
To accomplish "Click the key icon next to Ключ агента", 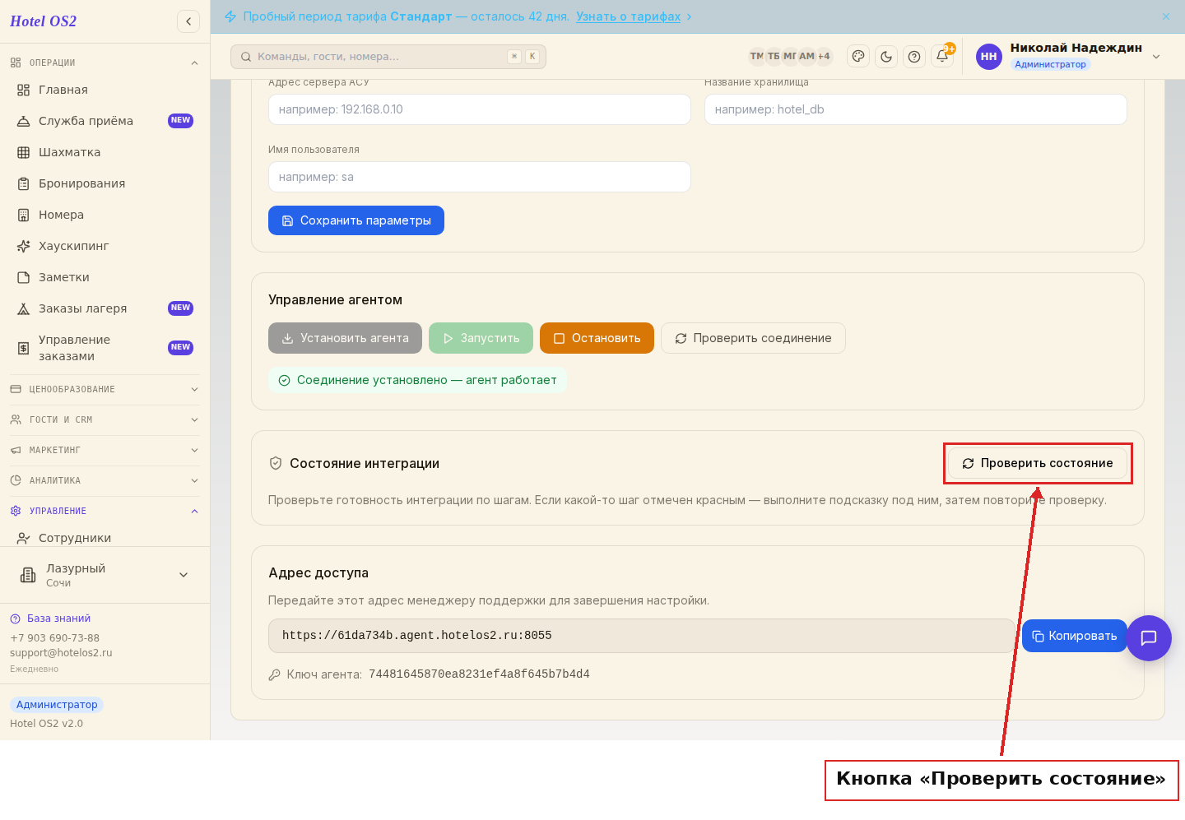I will [275, 674].
